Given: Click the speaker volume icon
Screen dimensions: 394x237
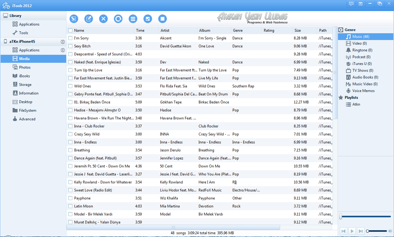Looking at the screenshot, I should pos(390,231).
